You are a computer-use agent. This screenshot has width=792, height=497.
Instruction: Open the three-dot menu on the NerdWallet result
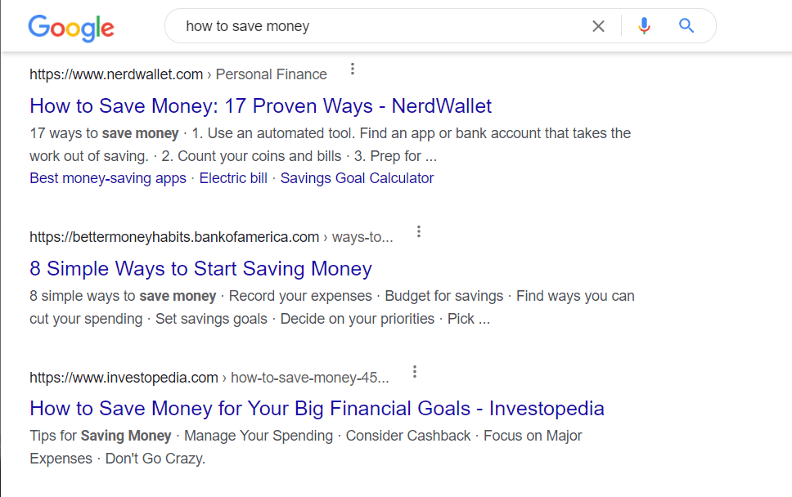pyautogui.click(x=352, y=69)
